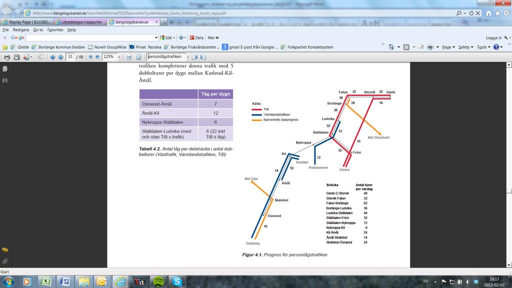
Task: Zoom in with the plus button
Action: pos(97,57)
